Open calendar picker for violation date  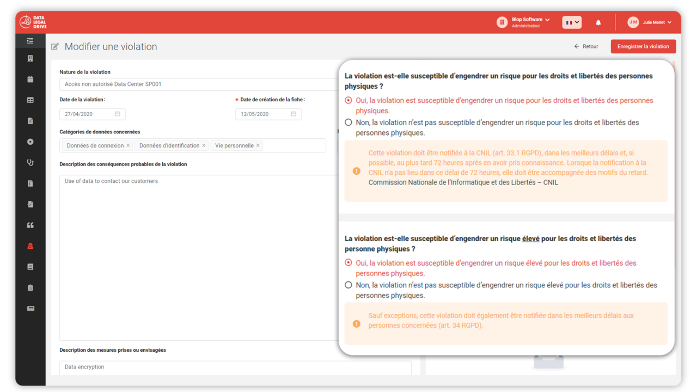coord(118,114)
